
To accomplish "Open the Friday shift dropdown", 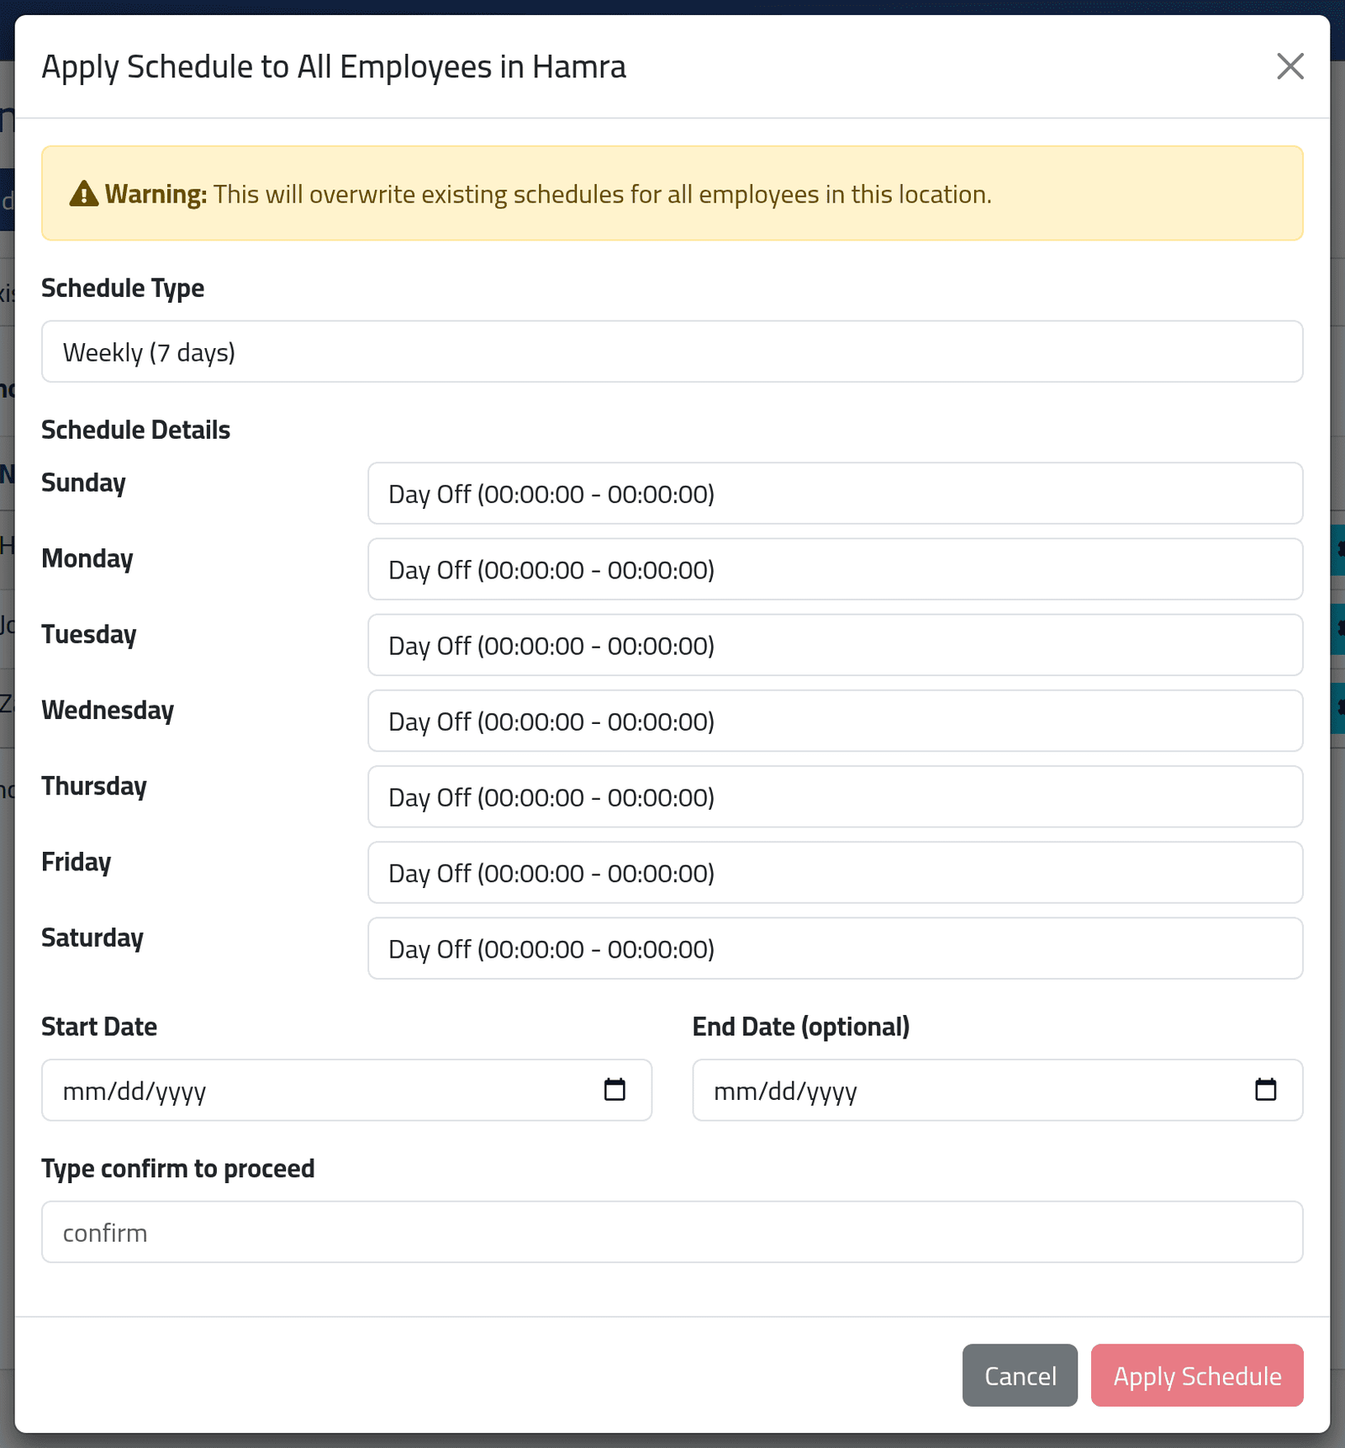I will (835, 873).
